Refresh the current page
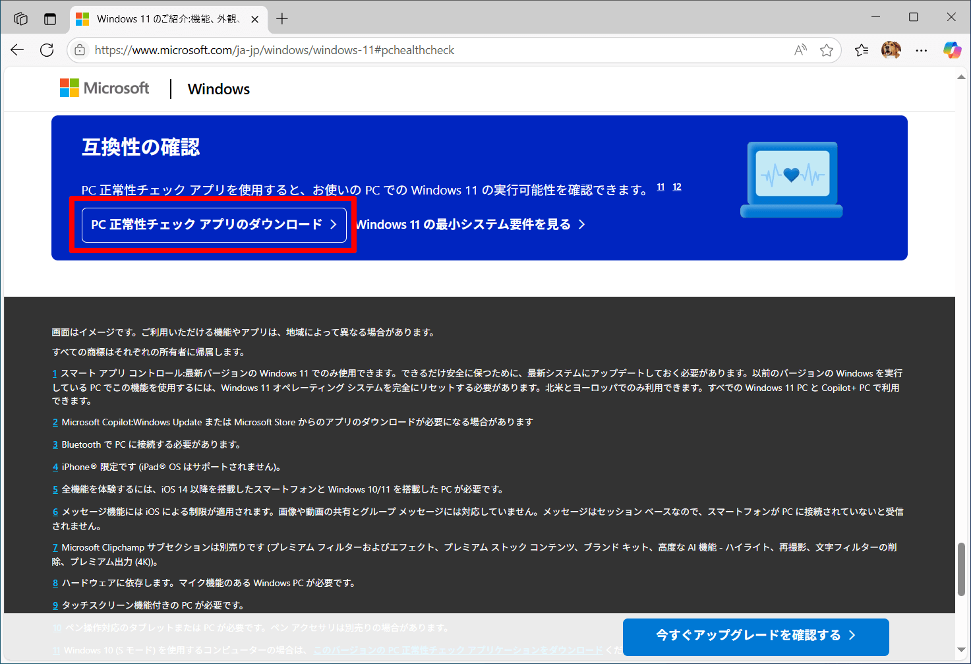Image resolution: width=971 pixels, height=664 pixels. pyautogui.click(x=47, y=50)
